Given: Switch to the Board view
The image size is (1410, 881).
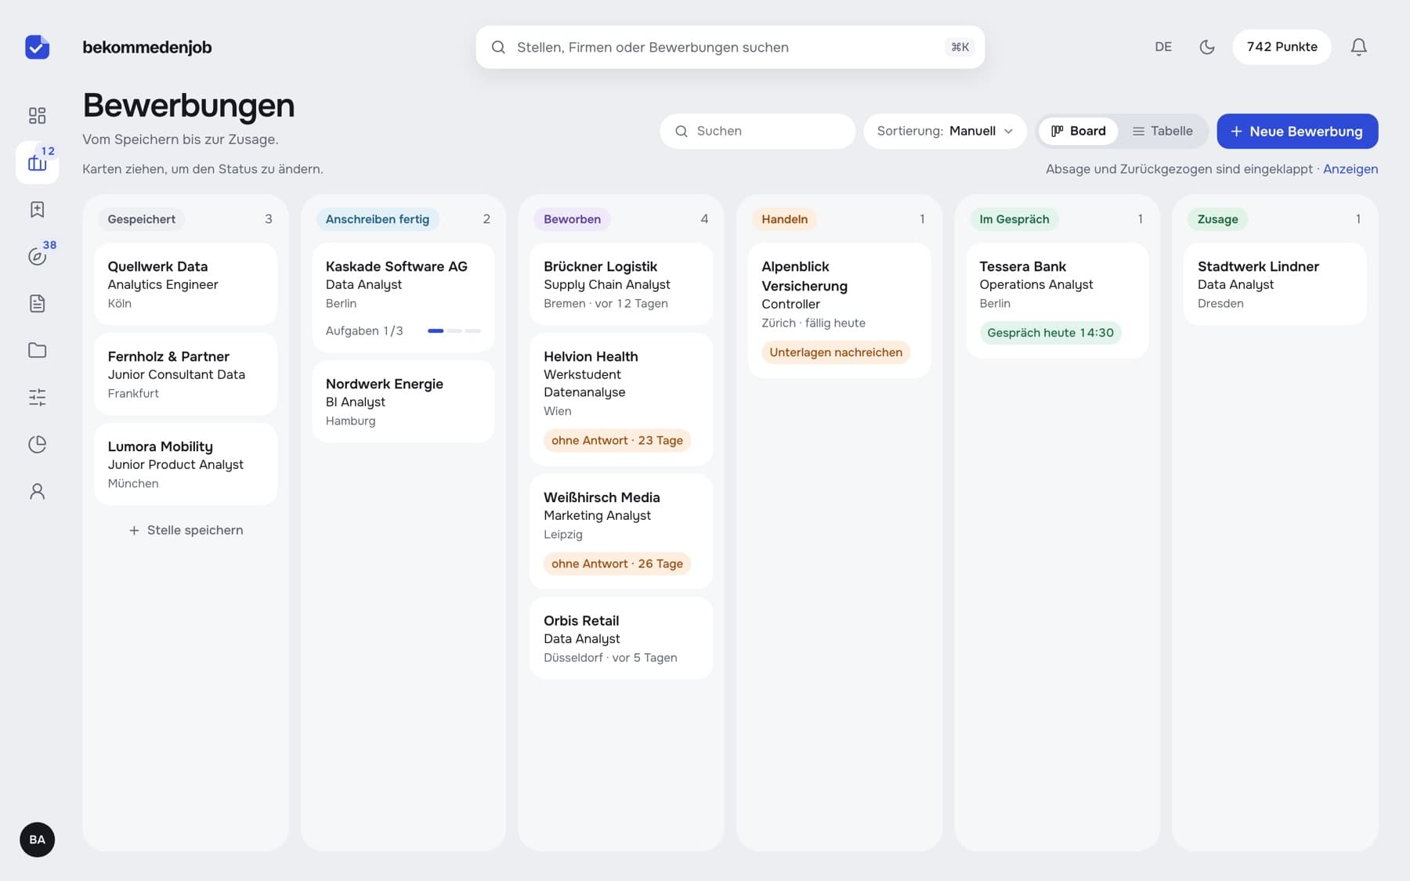Looking at the screenshot, I should pos(1079,131).
